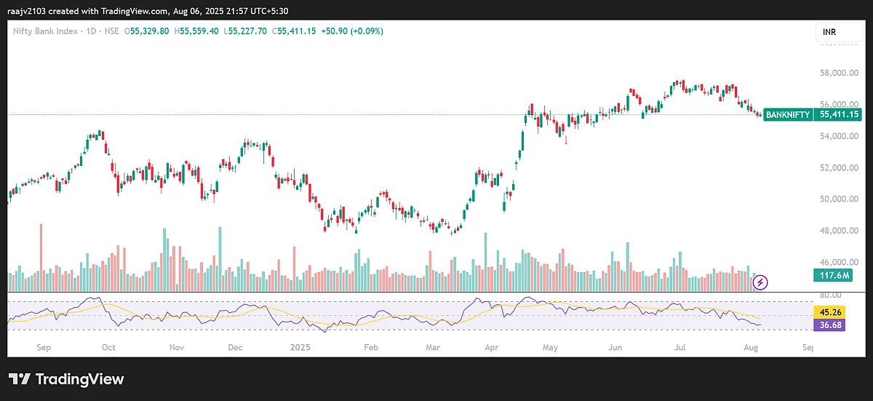Click the 48,000.00 price axis label
Viewport: 873px width, 401px height.
pos(839,231)
